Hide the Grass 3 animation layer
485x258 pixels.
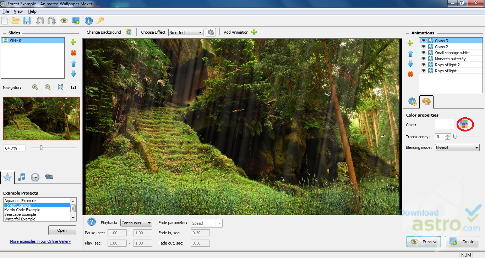coord(423,41)
